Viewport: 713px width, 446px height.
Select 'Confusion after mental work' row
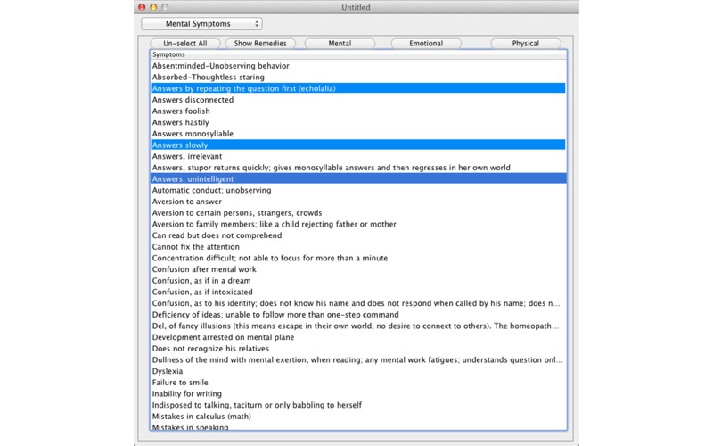coord(358,269)
